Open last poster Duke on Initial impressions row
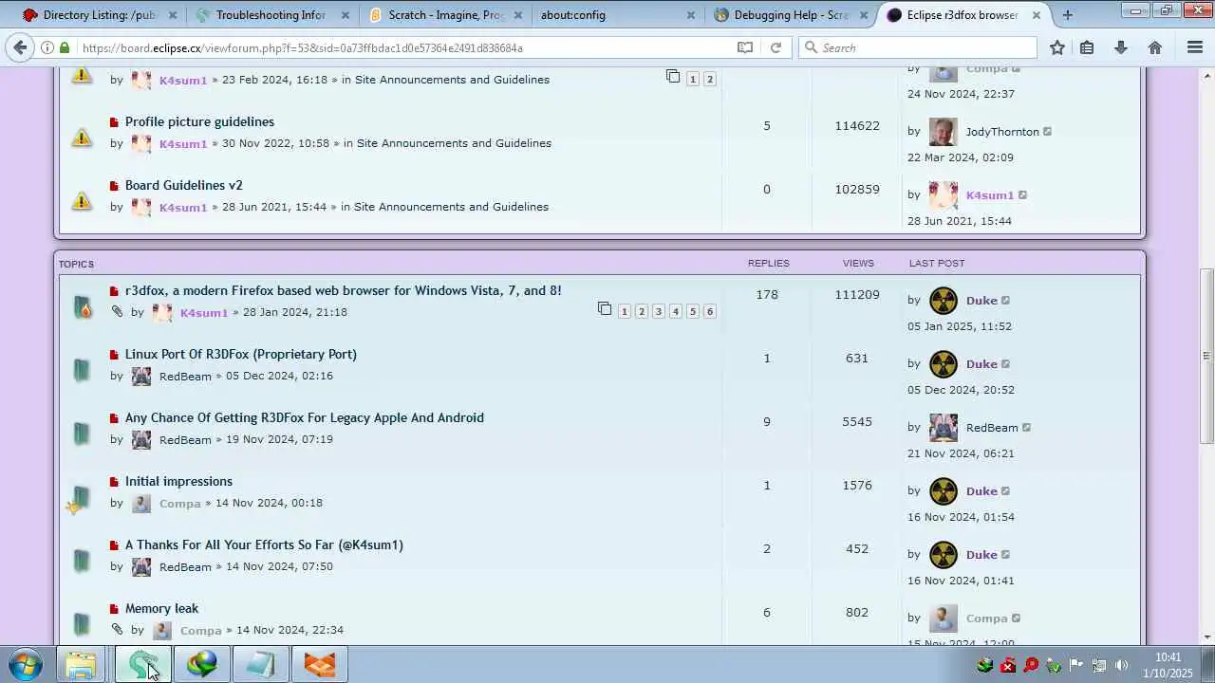 click(981, 491)
